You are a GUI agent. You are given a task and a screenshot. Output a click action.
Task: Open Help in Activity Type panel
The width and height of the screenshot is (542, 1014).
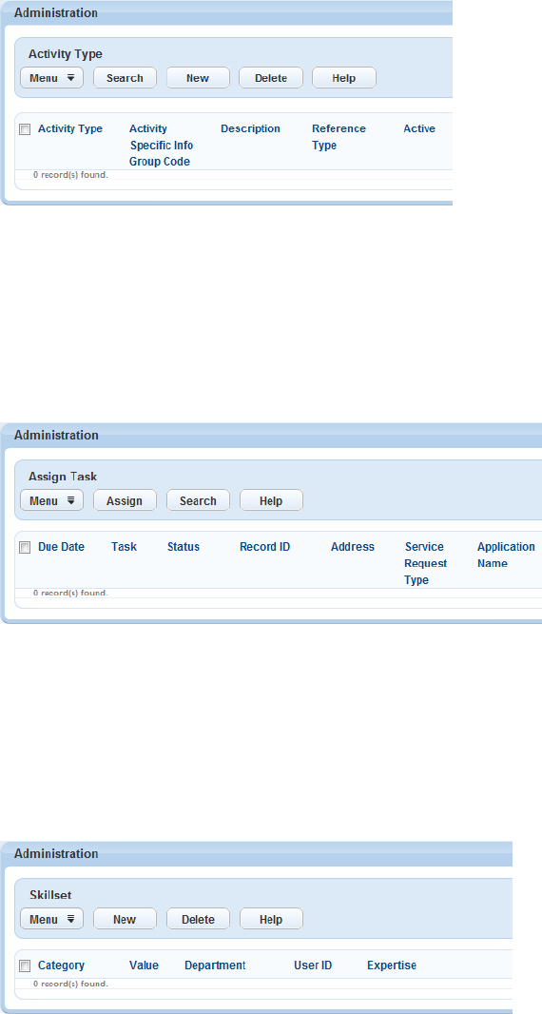point(344,78)
